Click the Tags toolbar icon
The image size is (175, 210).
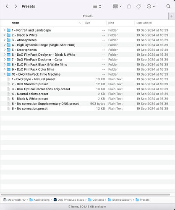pos(138,6)
